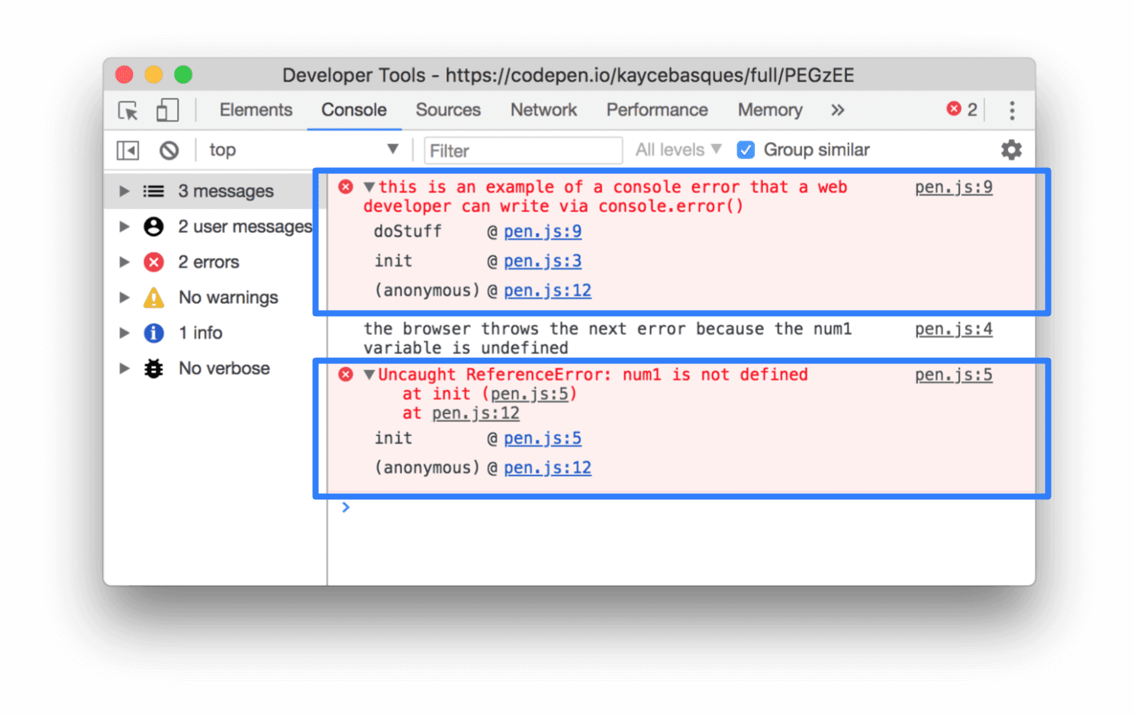1134x716 pixels.
Task: Enable the Group similar checkbox
Action: pyautogui.click(x=746, y=150)
